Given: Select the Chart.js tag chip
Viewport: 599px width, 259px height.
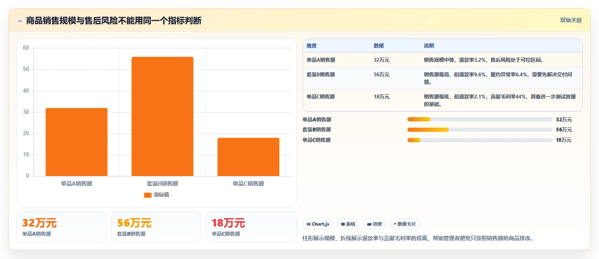Looking at the screenshot, I should [318, 224].
